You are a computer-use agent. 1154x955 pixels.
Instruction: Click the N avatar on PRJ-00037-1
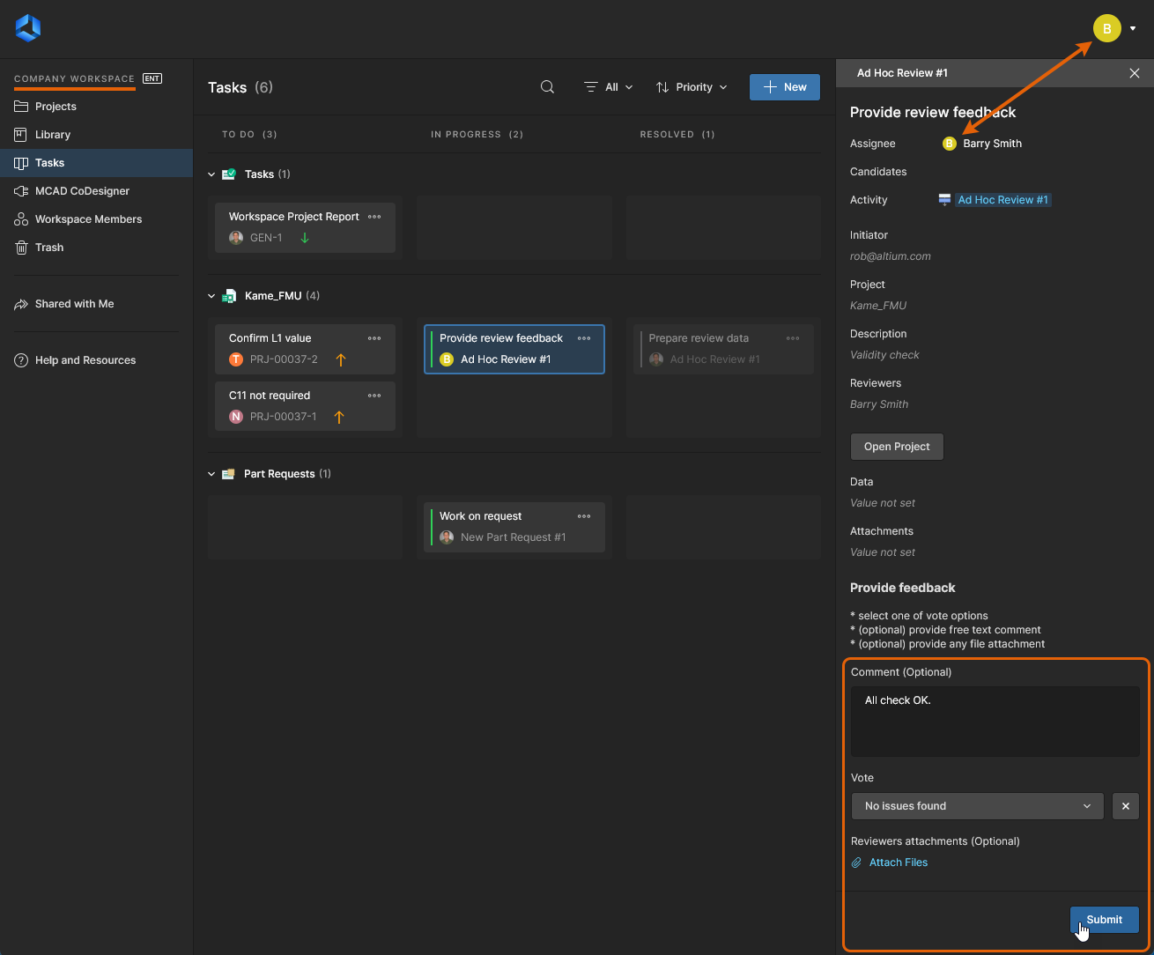pyautogui.click(x=236, y=417)
